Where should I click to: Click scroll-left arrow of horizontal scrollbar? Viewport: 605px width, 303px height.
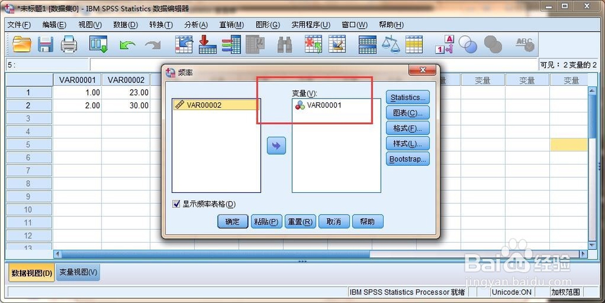point(58,254)
